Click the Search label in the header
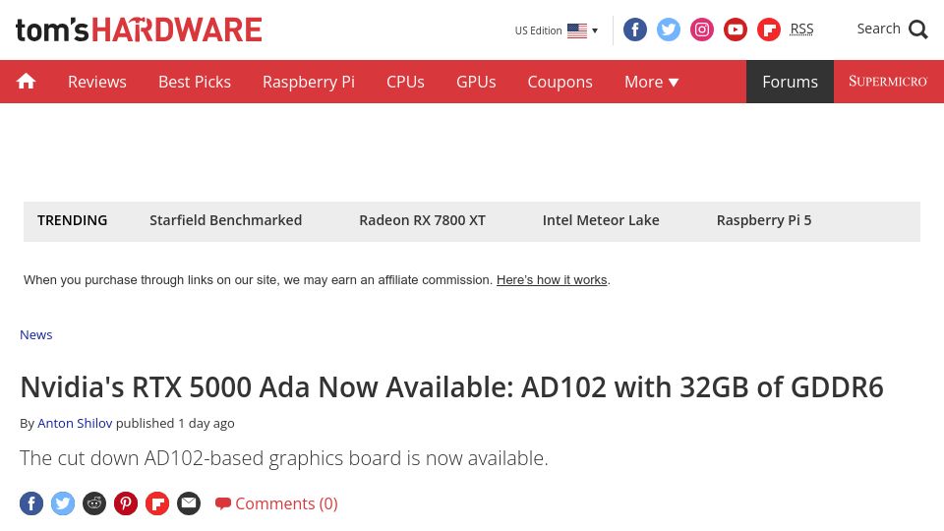This screenshot has width=944, height=531. [878, 29]
